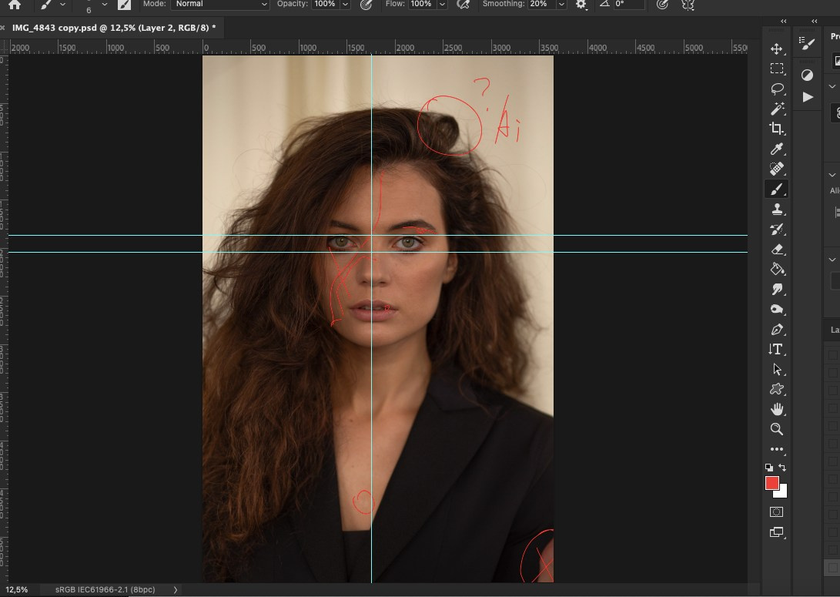Open the Smoothing percentage dropdown
Viewport: 840px width, 597px height.
(x=561, y=5)
